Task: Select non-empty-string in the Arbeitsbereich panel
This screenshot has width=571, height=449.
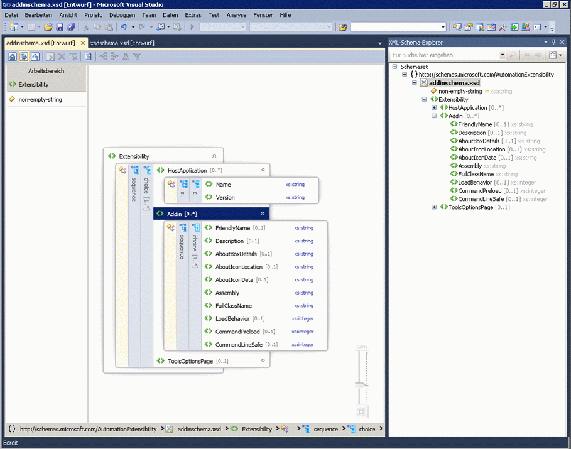Action: [39, 98]
